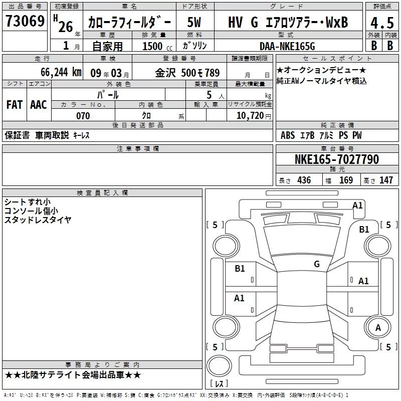Select 車両取説 in later-shipped parts

52,135
